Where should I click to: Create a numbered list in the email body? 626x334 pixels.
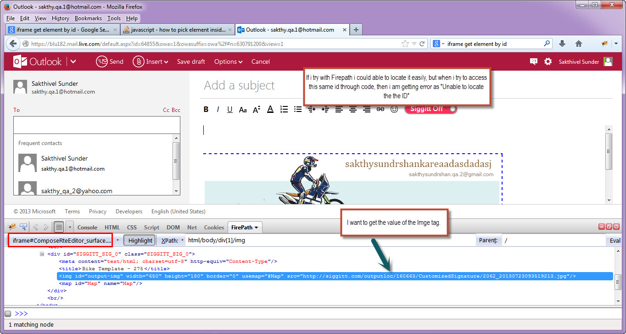(x=284, y=109)
